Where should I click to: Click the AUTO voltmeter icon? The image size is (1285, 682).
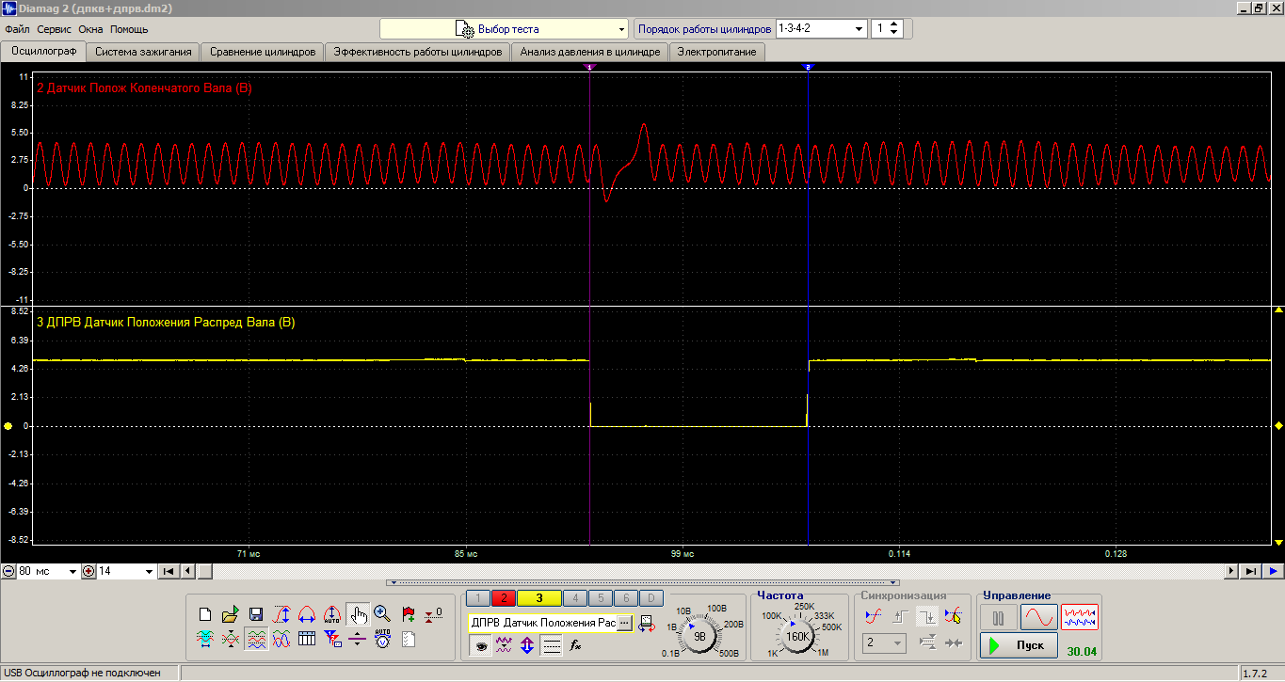[x=382, y=640]
